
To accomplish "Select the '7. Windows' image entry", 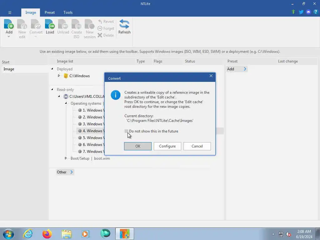I will pyautogui.click(x=91, y=152).
